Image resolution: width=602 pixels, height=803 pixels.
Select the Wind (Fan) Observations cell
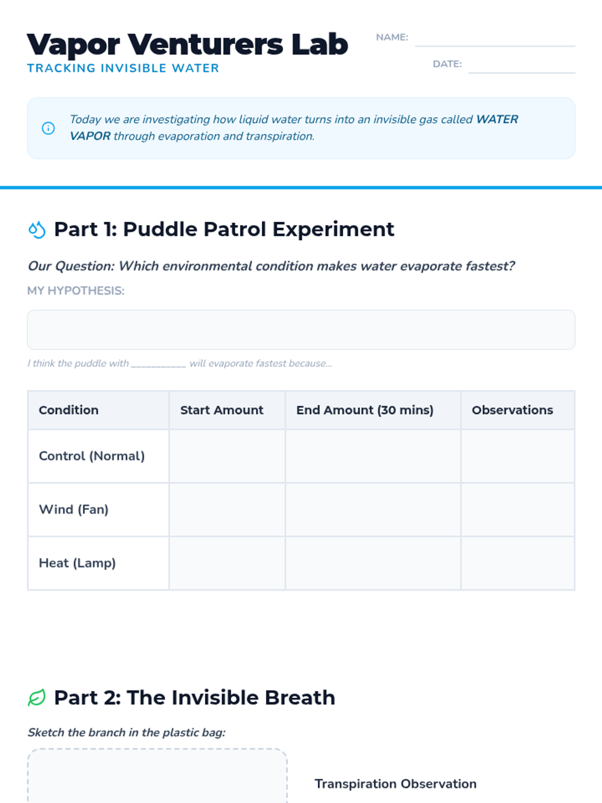[x=518, y=510]
